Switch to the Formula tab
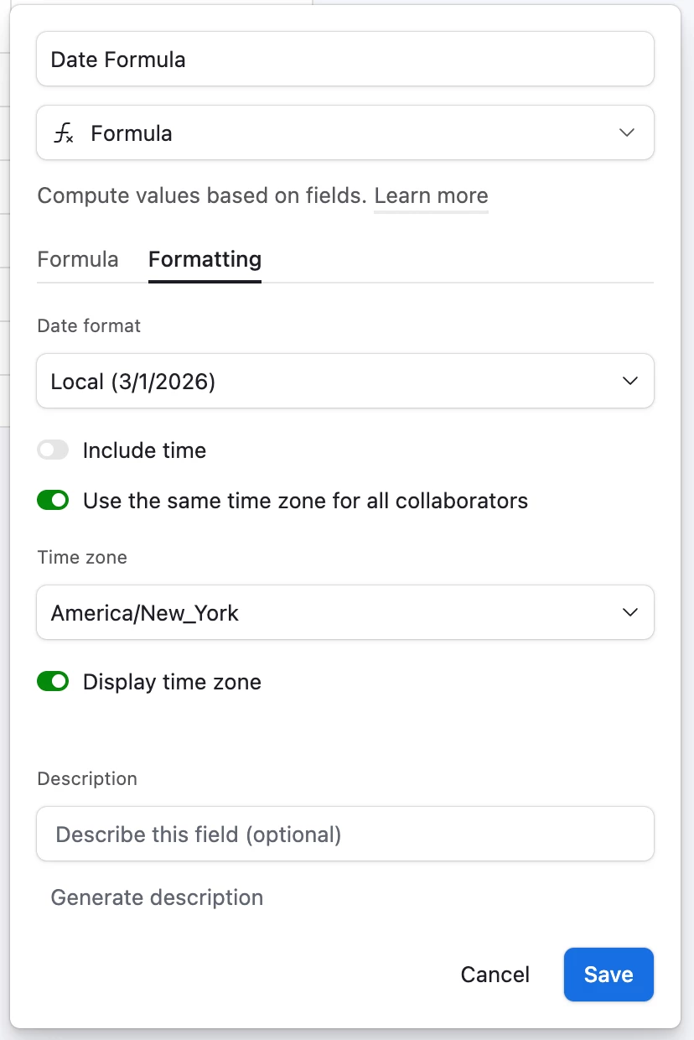694x1040 pixels. pyautogui.click(x=78, y=259)
